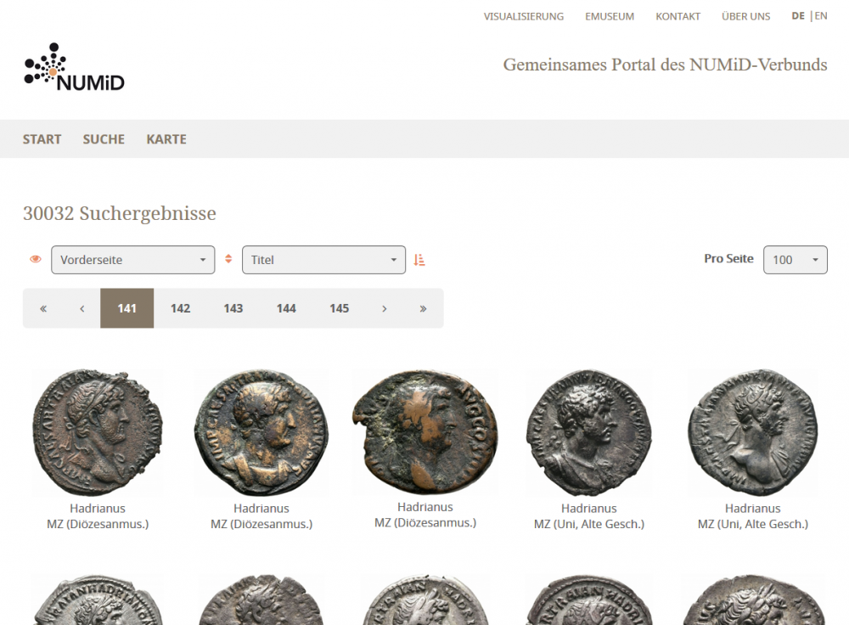The height and width of the screenshot is (625, 849).
Task: Open the Vorderseite view dropdown
Action: (x=132, y=260)
